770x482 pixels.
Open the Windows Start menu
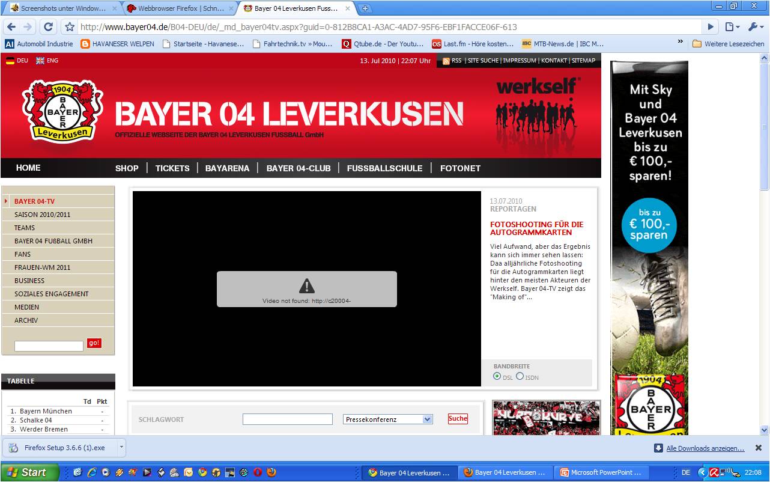(30, 472)
